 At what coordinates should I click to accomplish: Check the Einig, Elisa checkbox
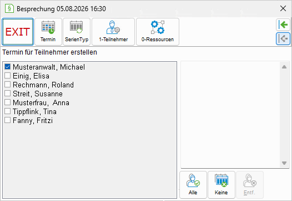[7, 76]
